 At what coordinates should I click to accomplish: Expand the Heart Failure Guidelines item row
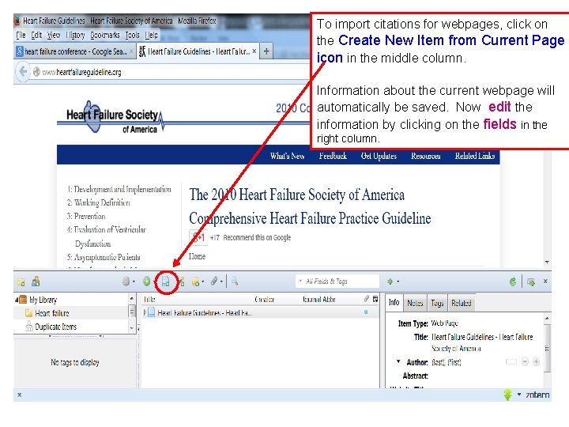(x=145, y=312)
